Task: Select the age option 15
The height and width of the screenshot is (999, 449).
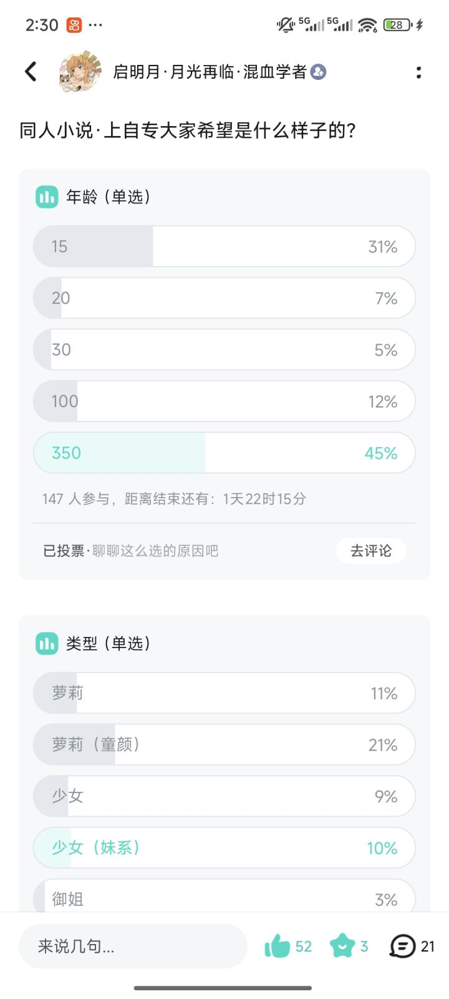Action: point(224,247)
